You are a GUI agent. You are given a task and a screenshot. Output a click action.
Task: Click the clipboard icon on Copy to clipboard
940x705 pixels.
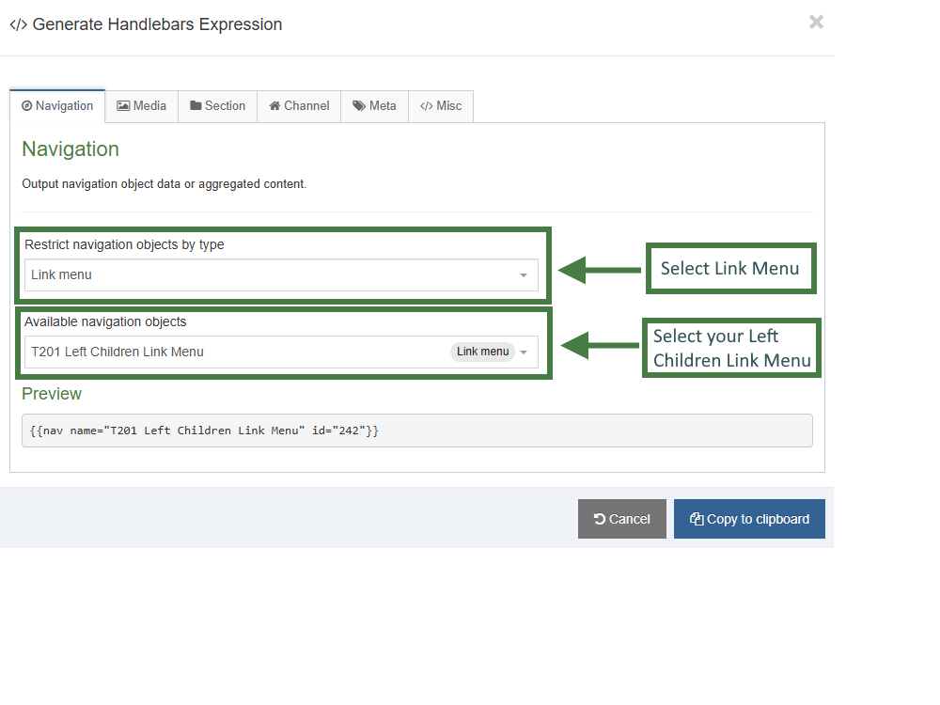(696, 518)
